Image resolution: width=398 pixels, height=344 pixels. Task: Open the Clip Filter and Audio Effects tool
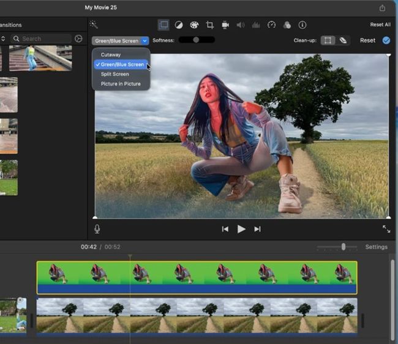(287, 25)
